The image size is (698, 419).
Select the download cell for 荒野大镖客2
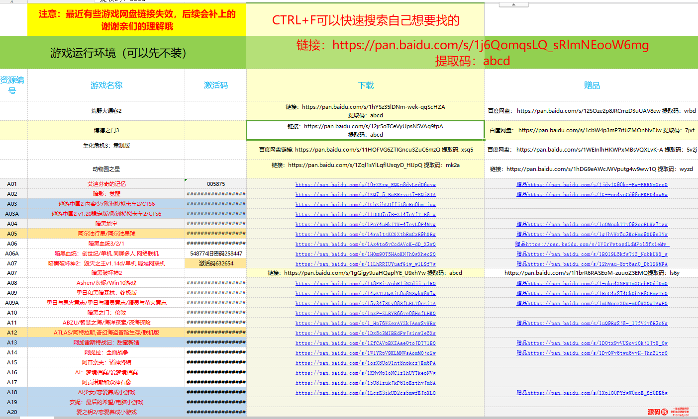point(366,111)
